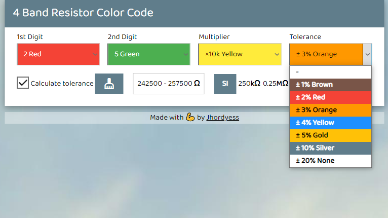Choose ± 2% Red tolerance option
The height and width of the screenshot is (218, 388).
330,97
